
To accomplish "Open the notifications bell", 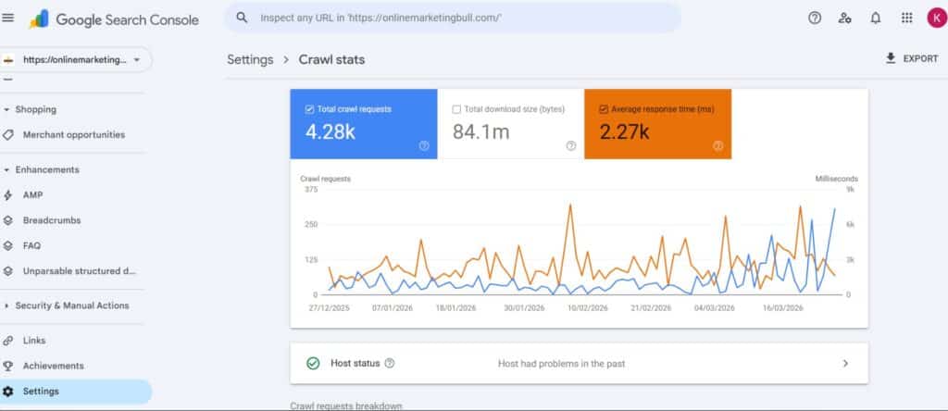I will click(x=876, y=19).
